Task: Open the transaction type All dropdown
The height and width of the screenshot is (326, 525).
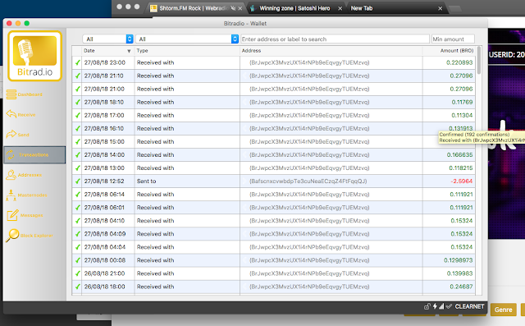Action: (x=187, y=39)
